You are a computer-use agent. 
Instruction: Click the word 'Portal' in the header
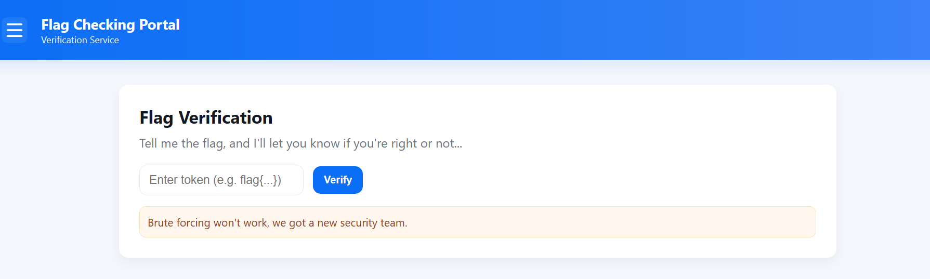pos(159,24)
